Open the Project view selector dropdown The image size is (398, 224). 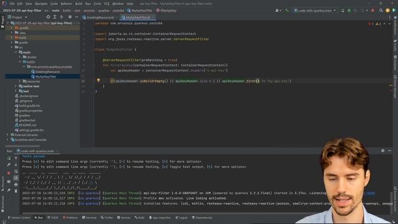(17, 17)
